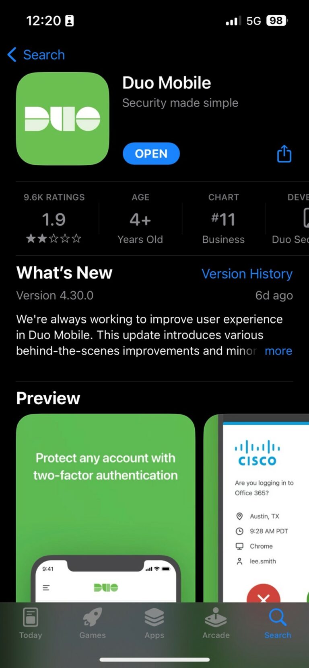The height and width of the screenshot is (668, 309).
Task: Tap the Search back label
Action: tap(44, 55)
